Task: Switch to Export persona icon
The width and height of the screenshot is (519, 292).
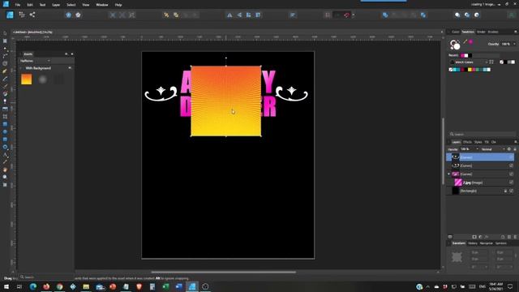Action: (x=32, y=15)
